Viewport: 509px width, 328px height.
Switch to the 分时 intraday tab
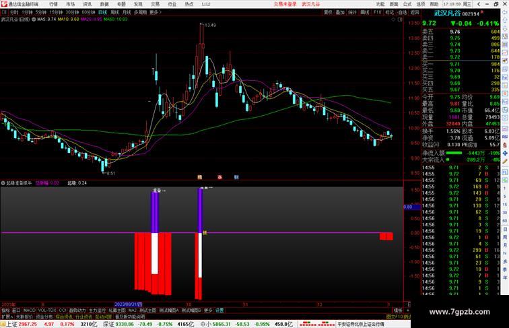[14, 12]
